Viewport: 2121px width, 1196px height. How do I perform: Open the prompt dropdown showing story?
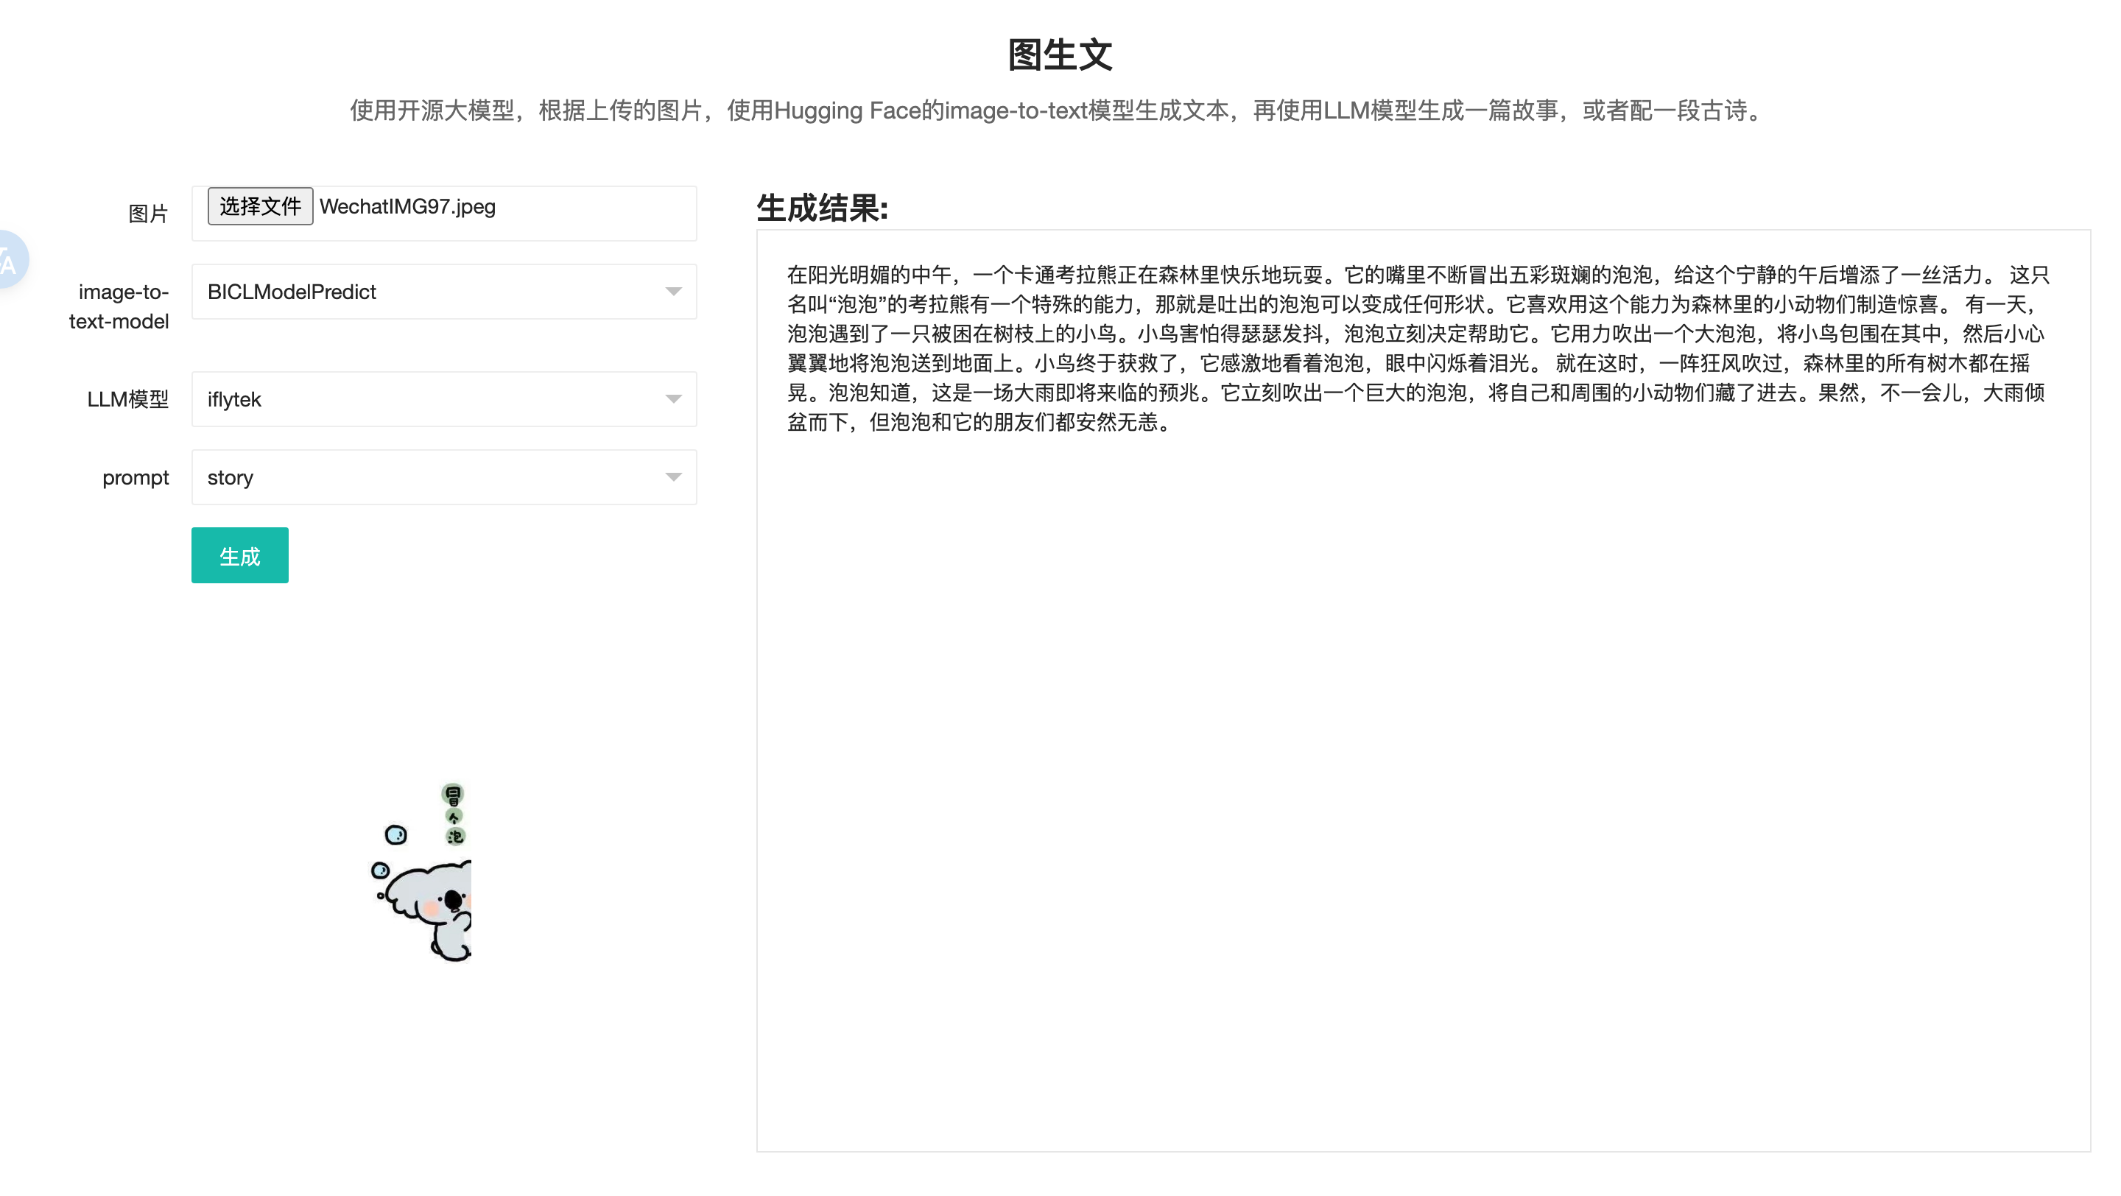[428, 477]
